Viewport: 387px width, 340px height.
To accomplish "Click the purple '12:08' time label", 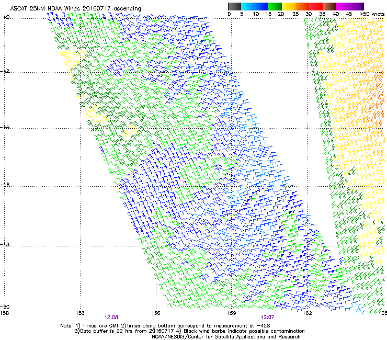I will tap(111, 318).
